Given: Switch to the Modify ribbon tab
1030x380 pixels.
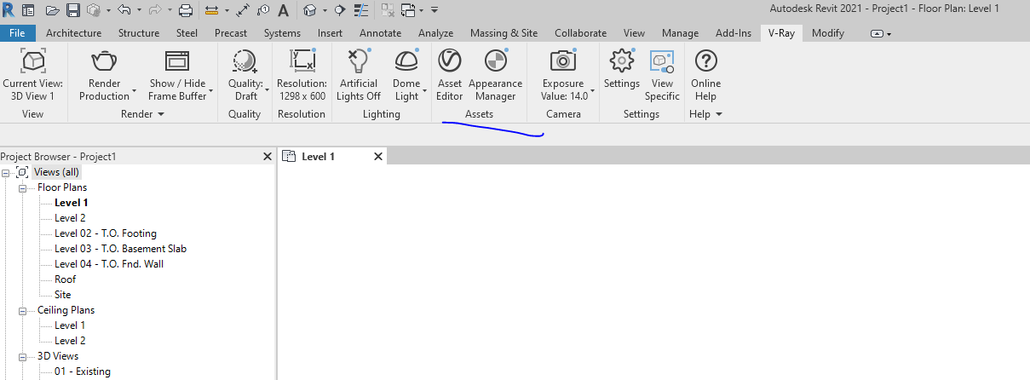Looking at the screenshot, I should (828, 33).
